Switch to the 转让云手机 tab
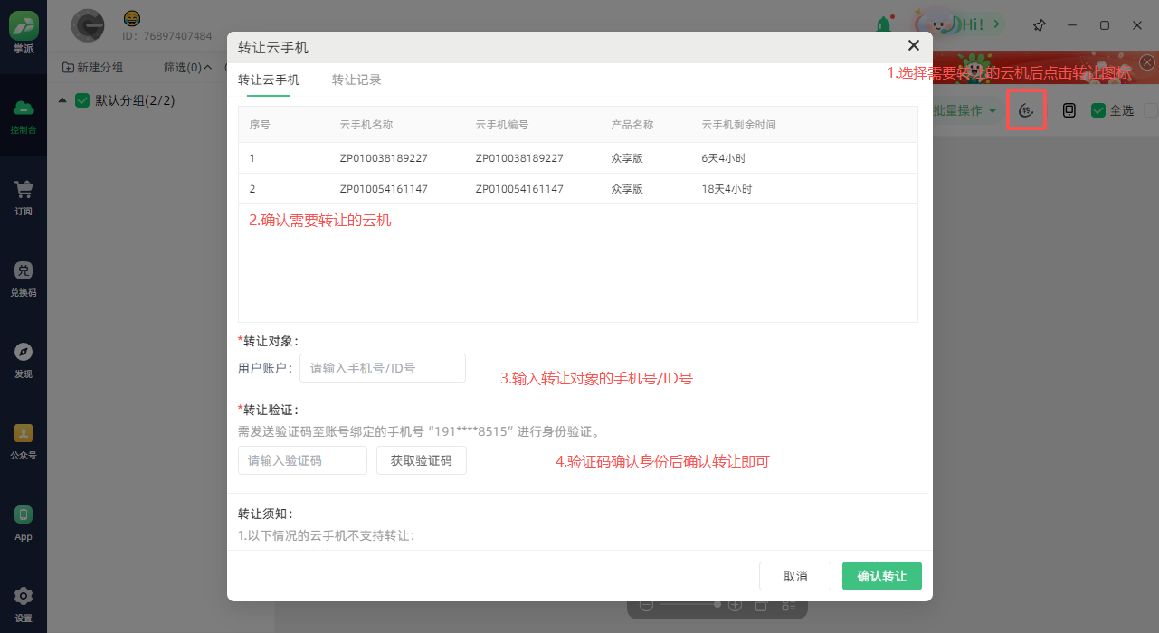Screen dimensions: 1159x633 (x=269, y=80)
